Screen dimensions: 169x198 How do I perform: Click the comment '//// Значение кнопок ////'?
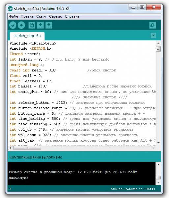tap(99, 97)
